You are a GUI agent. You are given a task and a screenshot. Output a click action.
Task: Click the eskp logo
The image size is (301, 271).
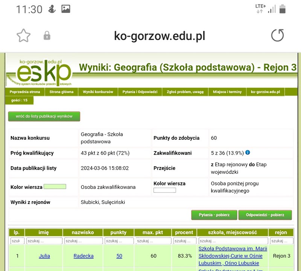point(39,71)
